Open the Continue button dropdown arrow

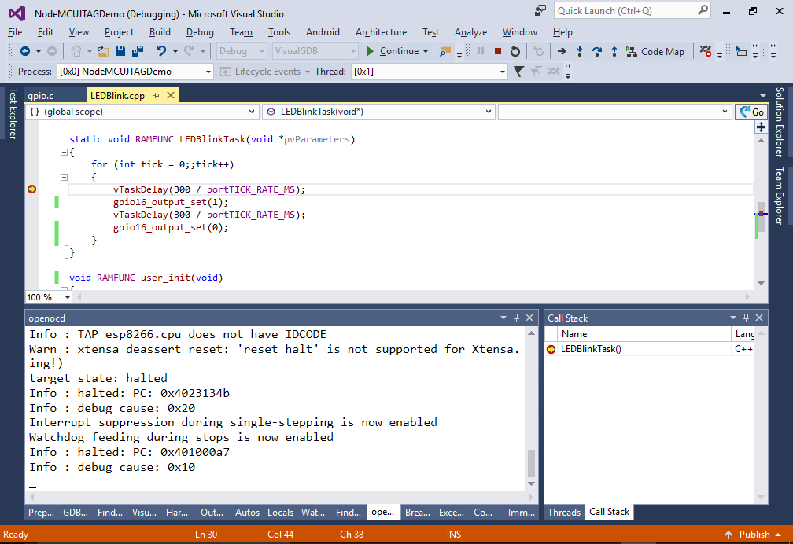426,52
